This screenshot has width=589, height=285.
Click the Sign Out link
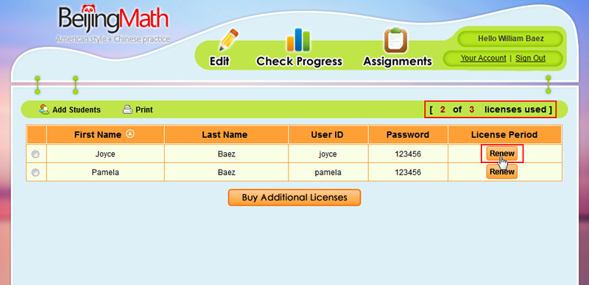(x=530, y=58)
